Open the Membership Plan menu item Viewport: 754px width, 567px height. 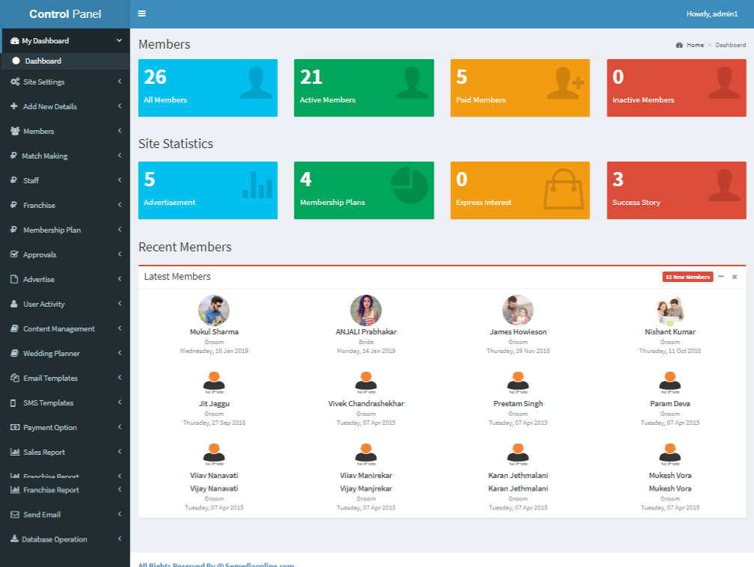coord(66,230)
